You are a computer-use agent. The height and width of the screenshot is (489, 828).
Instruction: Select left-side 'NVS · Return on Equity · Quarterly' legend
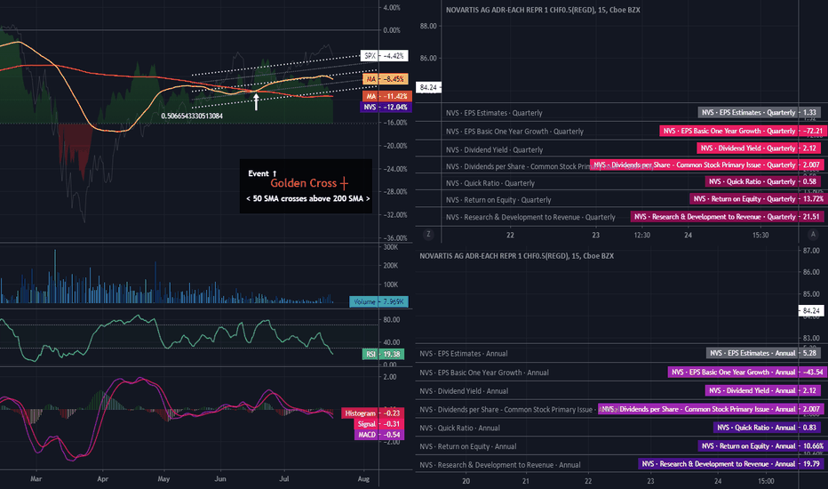(498, 200)
